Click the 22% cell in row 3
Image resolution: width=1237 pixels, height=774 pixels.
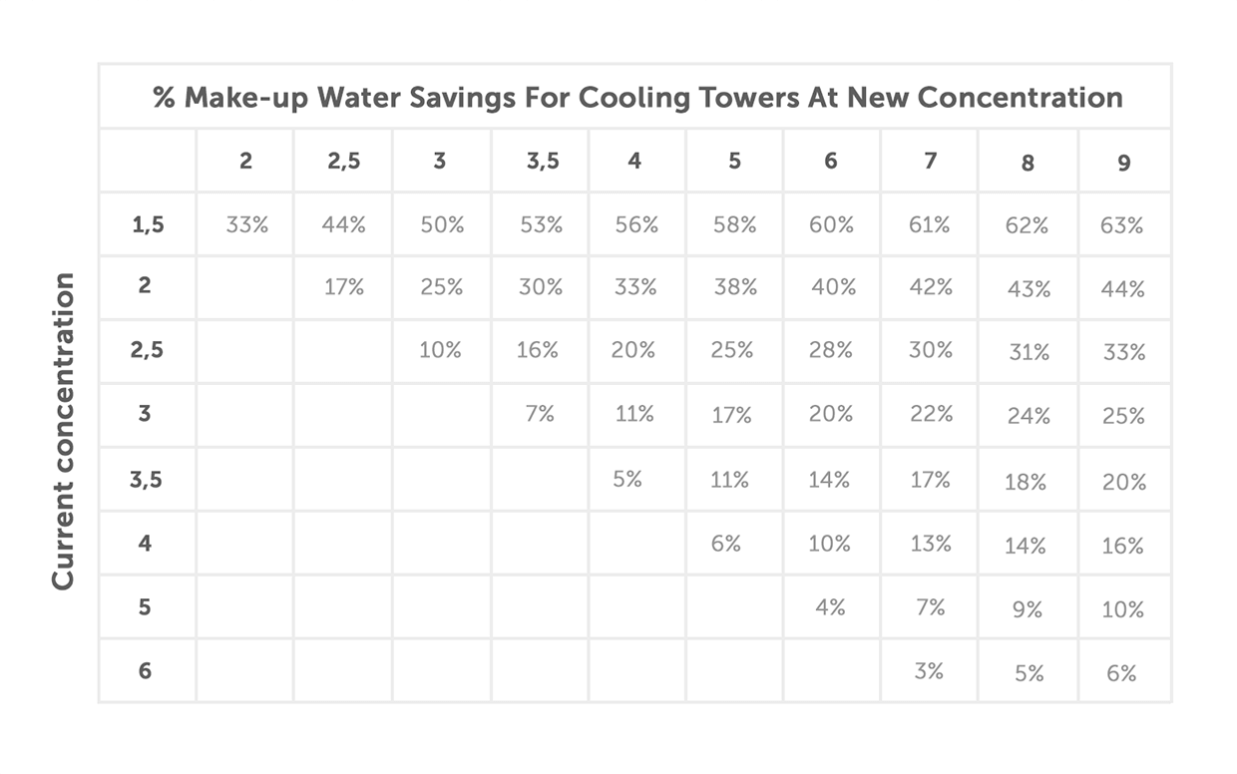(x=931, y=414)
